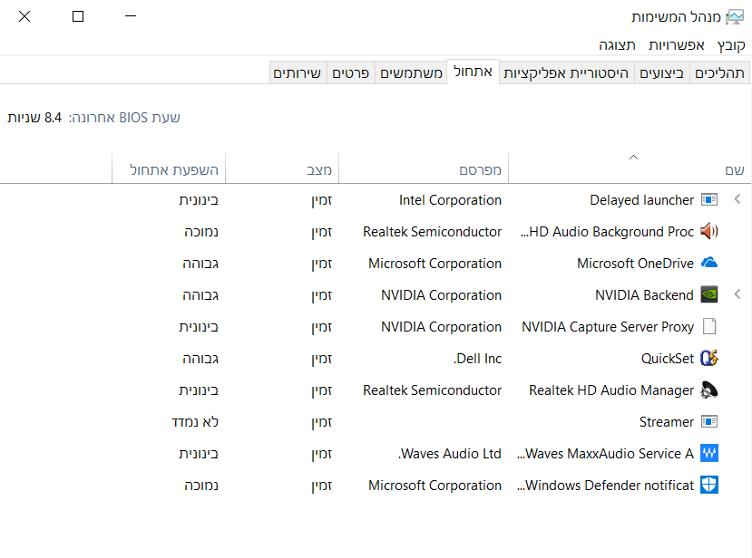Click the Streamer window icon
Image resolution: width=752 pixels, height=558 pixels.
(709, 422)
